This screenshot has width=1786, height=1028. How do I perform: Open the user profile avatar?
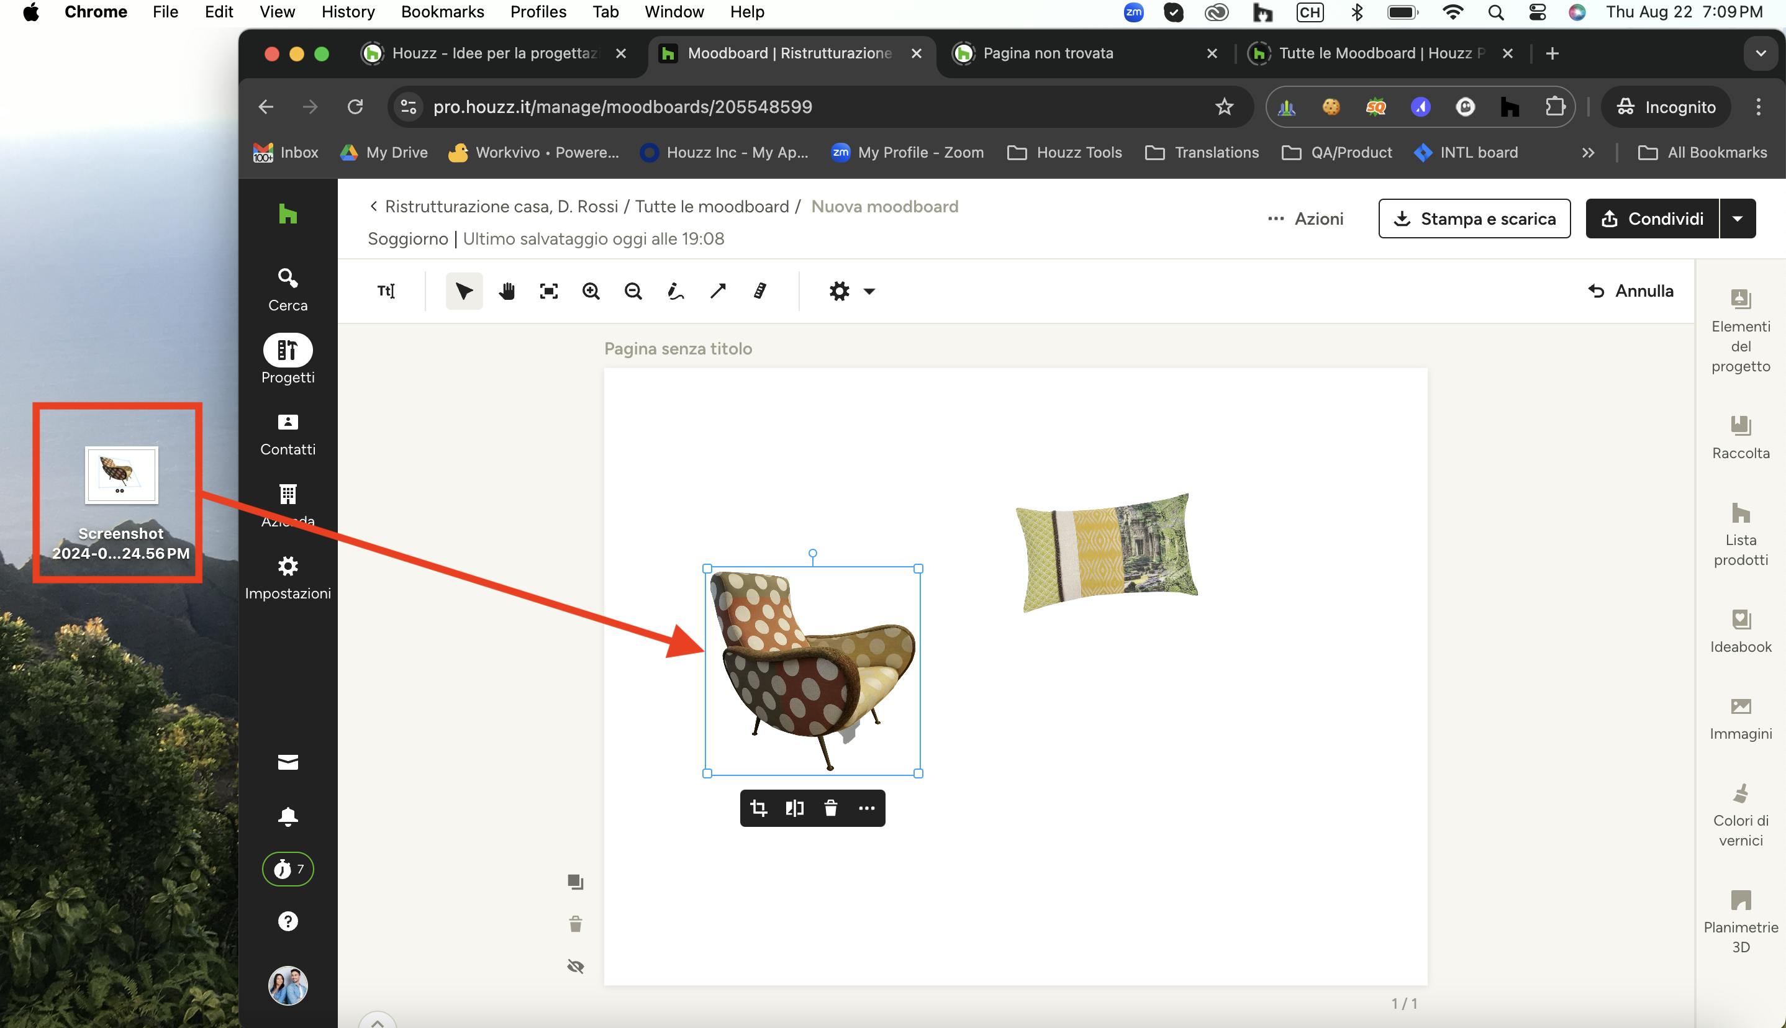[288, 986]
